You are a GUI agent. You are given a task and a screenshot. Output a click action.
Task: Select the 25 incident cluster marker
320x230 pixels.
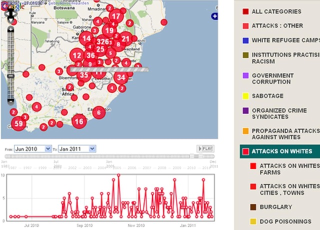point(100,49)
